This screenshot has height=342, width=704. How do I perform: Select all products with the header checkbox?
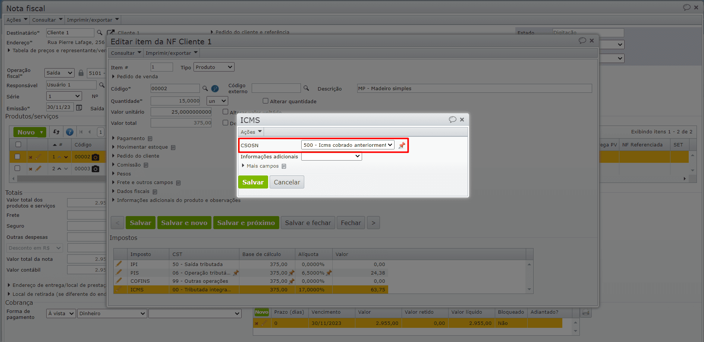(18, 145)
